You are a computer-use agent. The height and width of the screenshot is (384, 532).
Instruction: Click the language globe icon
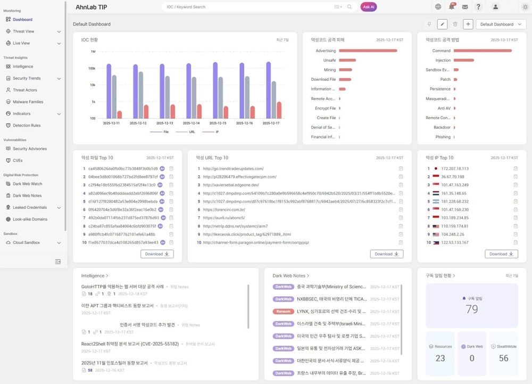[438, 7]
